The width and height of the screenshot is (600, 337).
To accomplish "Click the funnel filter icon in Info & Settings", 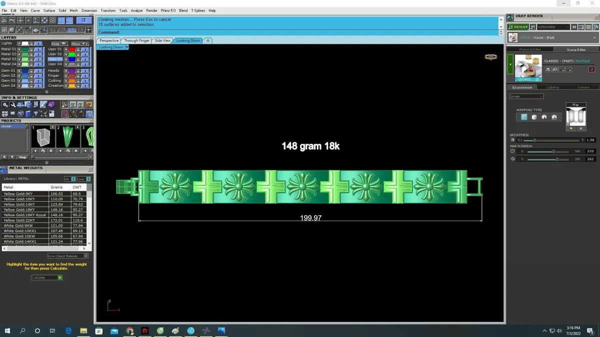I will coord(35,114).
